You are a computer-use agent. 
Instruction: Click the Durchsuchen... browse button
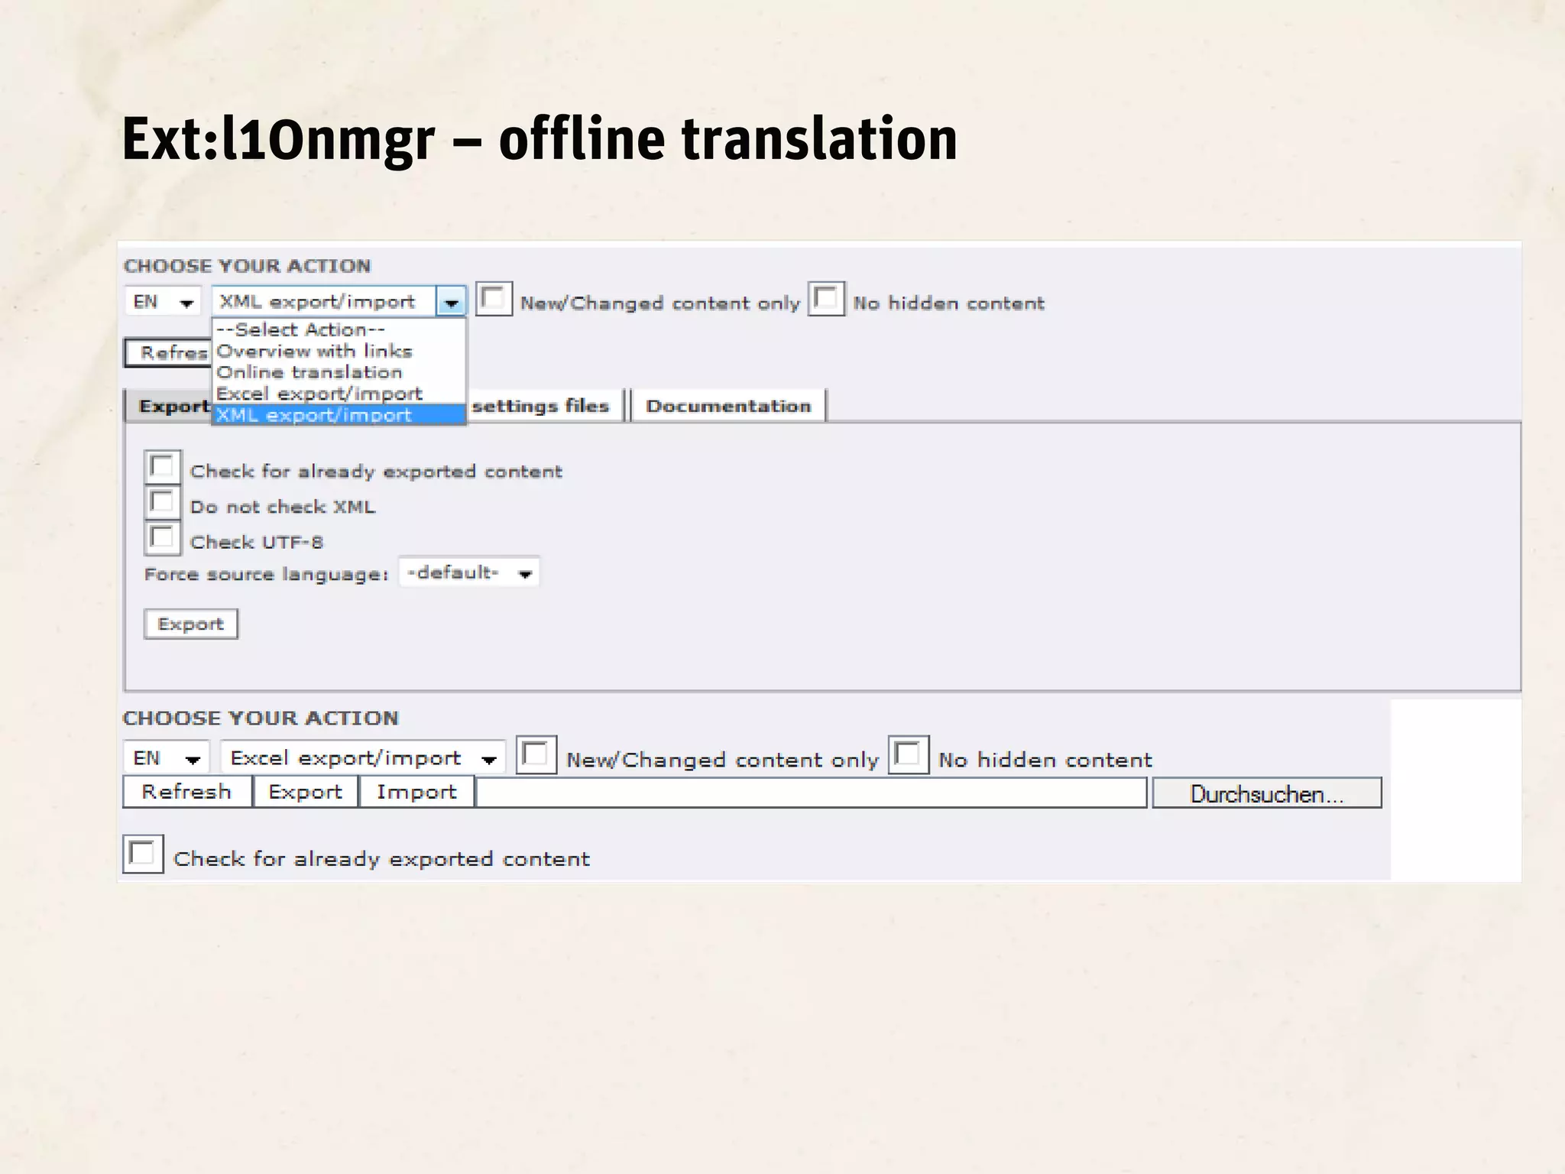(x=1267, y=793)
